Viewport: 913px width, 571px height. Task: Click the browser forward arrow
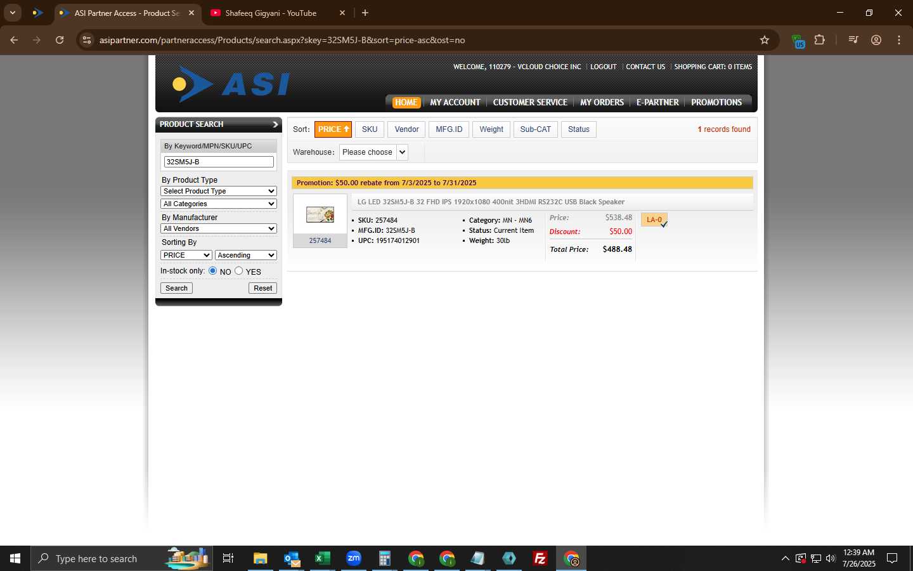click(37, 40)
